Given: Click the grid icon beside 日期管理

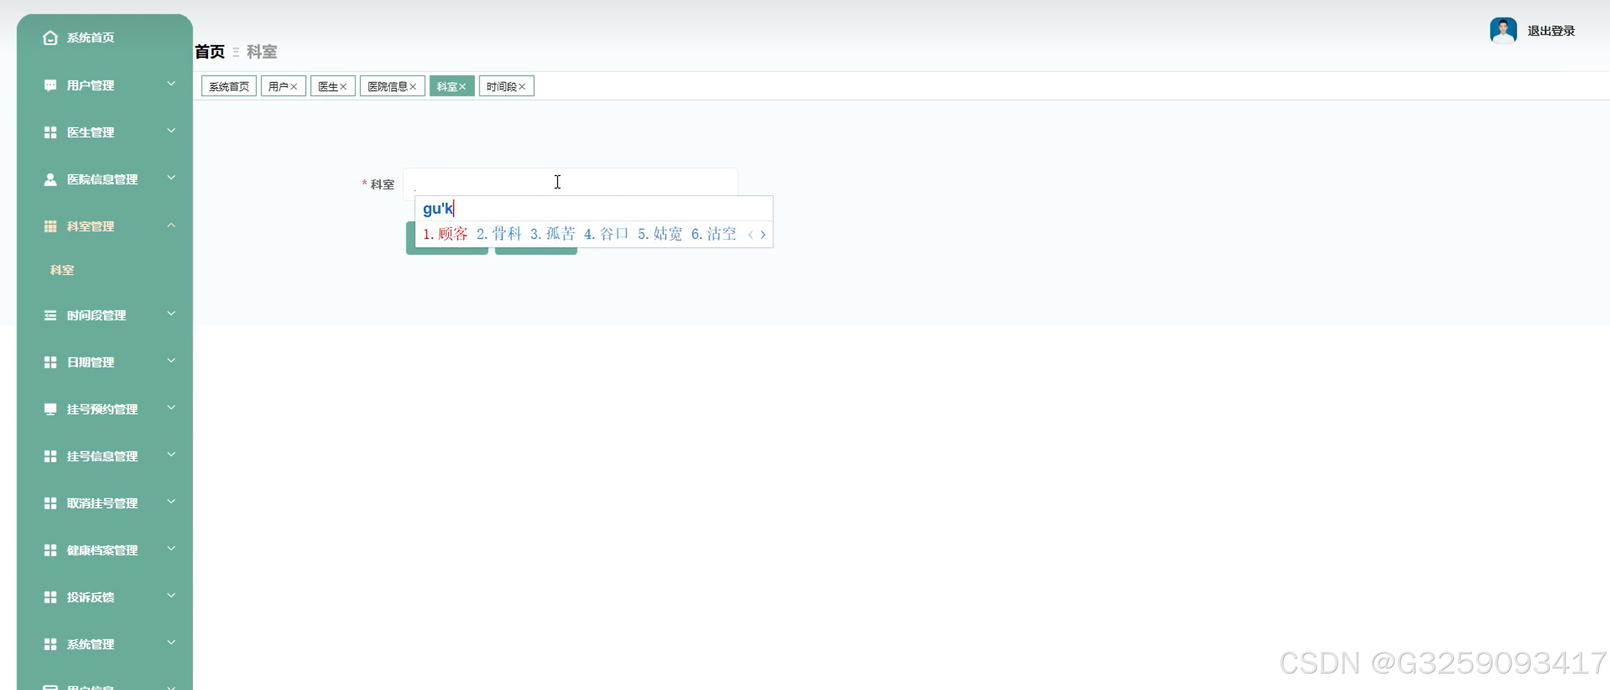Looking at the screenshot, I should 50,363.
